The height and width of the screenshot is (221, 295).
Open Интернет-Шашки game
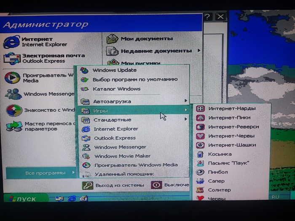(x=232, y=145)
